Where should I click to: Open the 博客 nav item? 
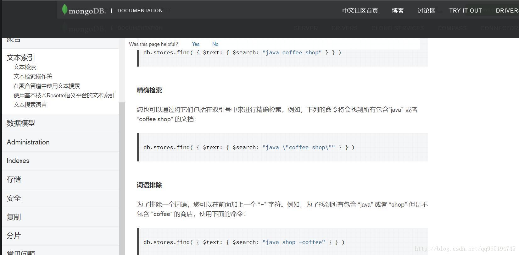coord(398,11)
